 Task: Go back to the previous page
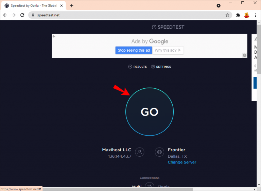(x=5, y=15)
